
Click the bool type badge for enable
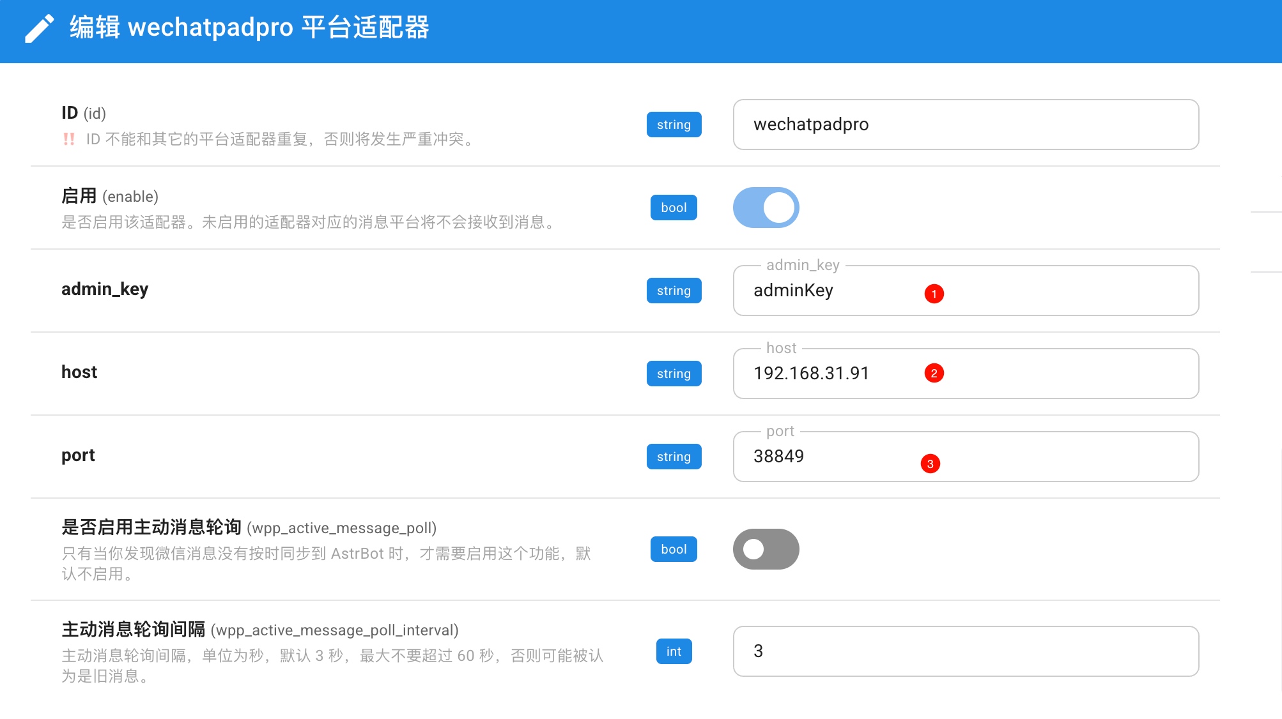(x=673, y=208)
